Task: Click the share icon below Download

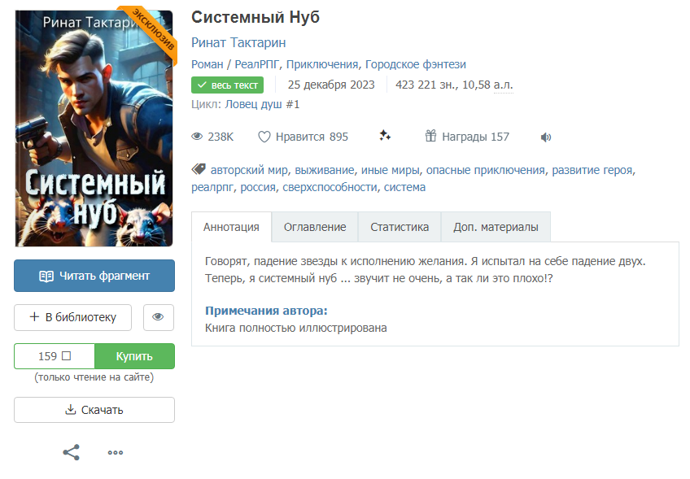Action: click(72, 452)
